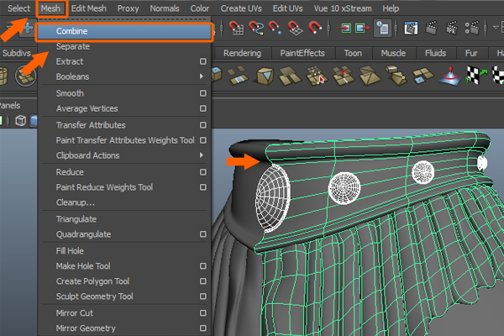This screenshot has height=336, width=504.
Task: Switch to the PaintEffects shelf tab
Action: pos(303,53)
